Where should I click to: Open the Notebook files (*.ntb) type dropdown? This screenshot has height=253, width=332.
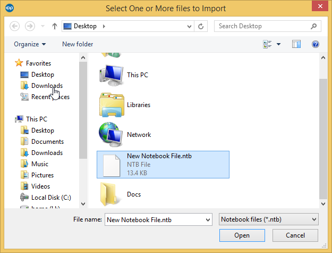(268, 219)
